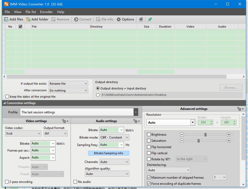Open the Algorithm quality dropdown

107,174
